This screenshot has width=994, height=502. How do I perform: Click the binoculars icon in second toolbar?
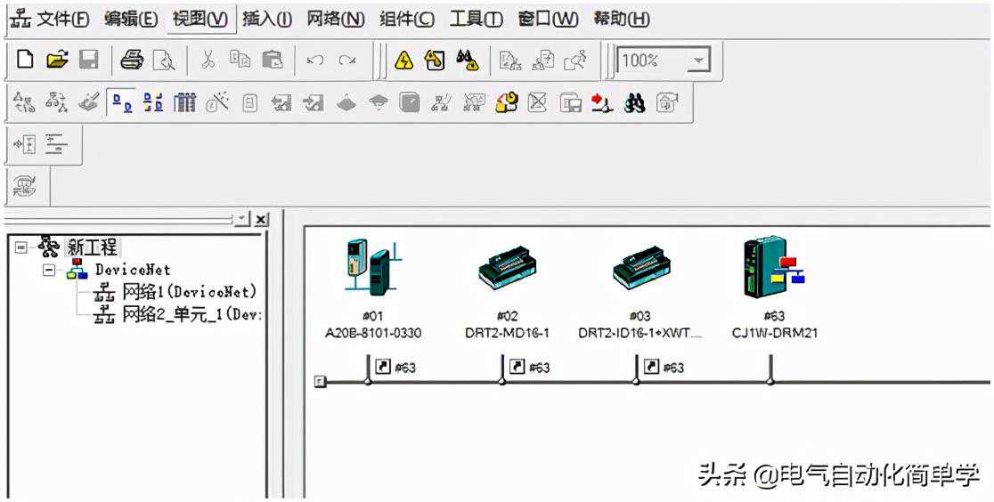634,103
